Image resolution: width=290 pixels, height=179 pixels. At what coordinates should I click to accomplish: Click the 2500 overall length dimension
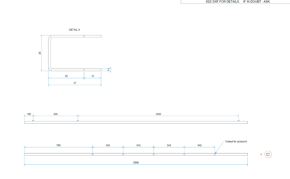point(136,163)
